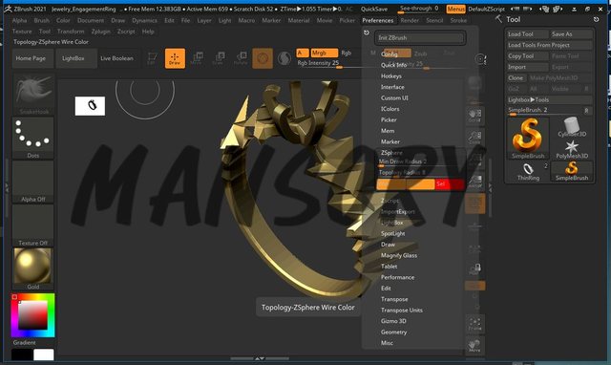This screenshot has height=365, width=611.
Task: Pick a color in the color picker square
Action: pos(33,315)
